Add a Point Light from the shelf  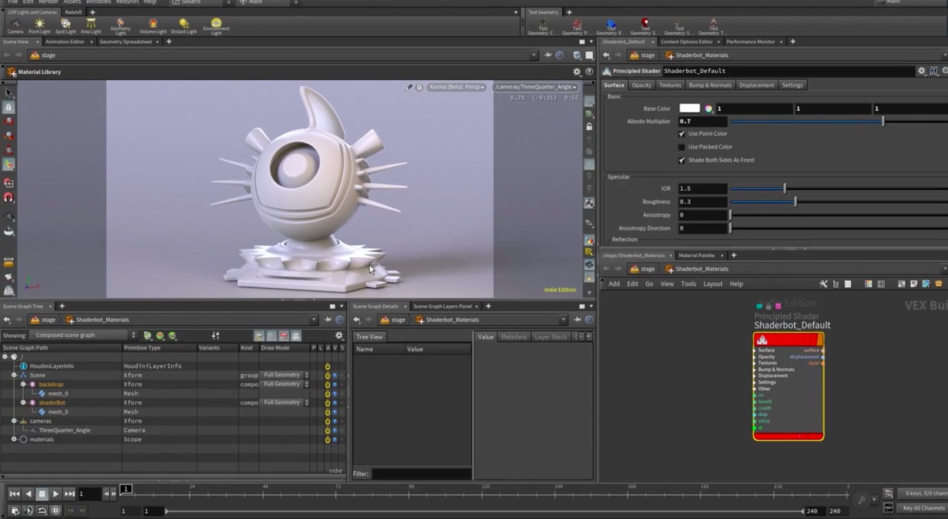[x=39, y=26]
